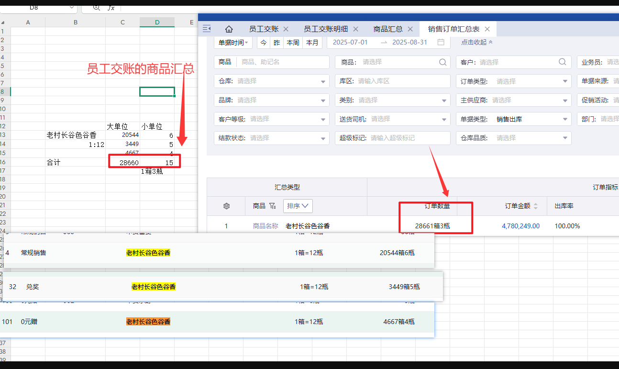This screenshot has height=369, width=619.
Task: Go to the home page icon
Action: (x=229, y=29)
